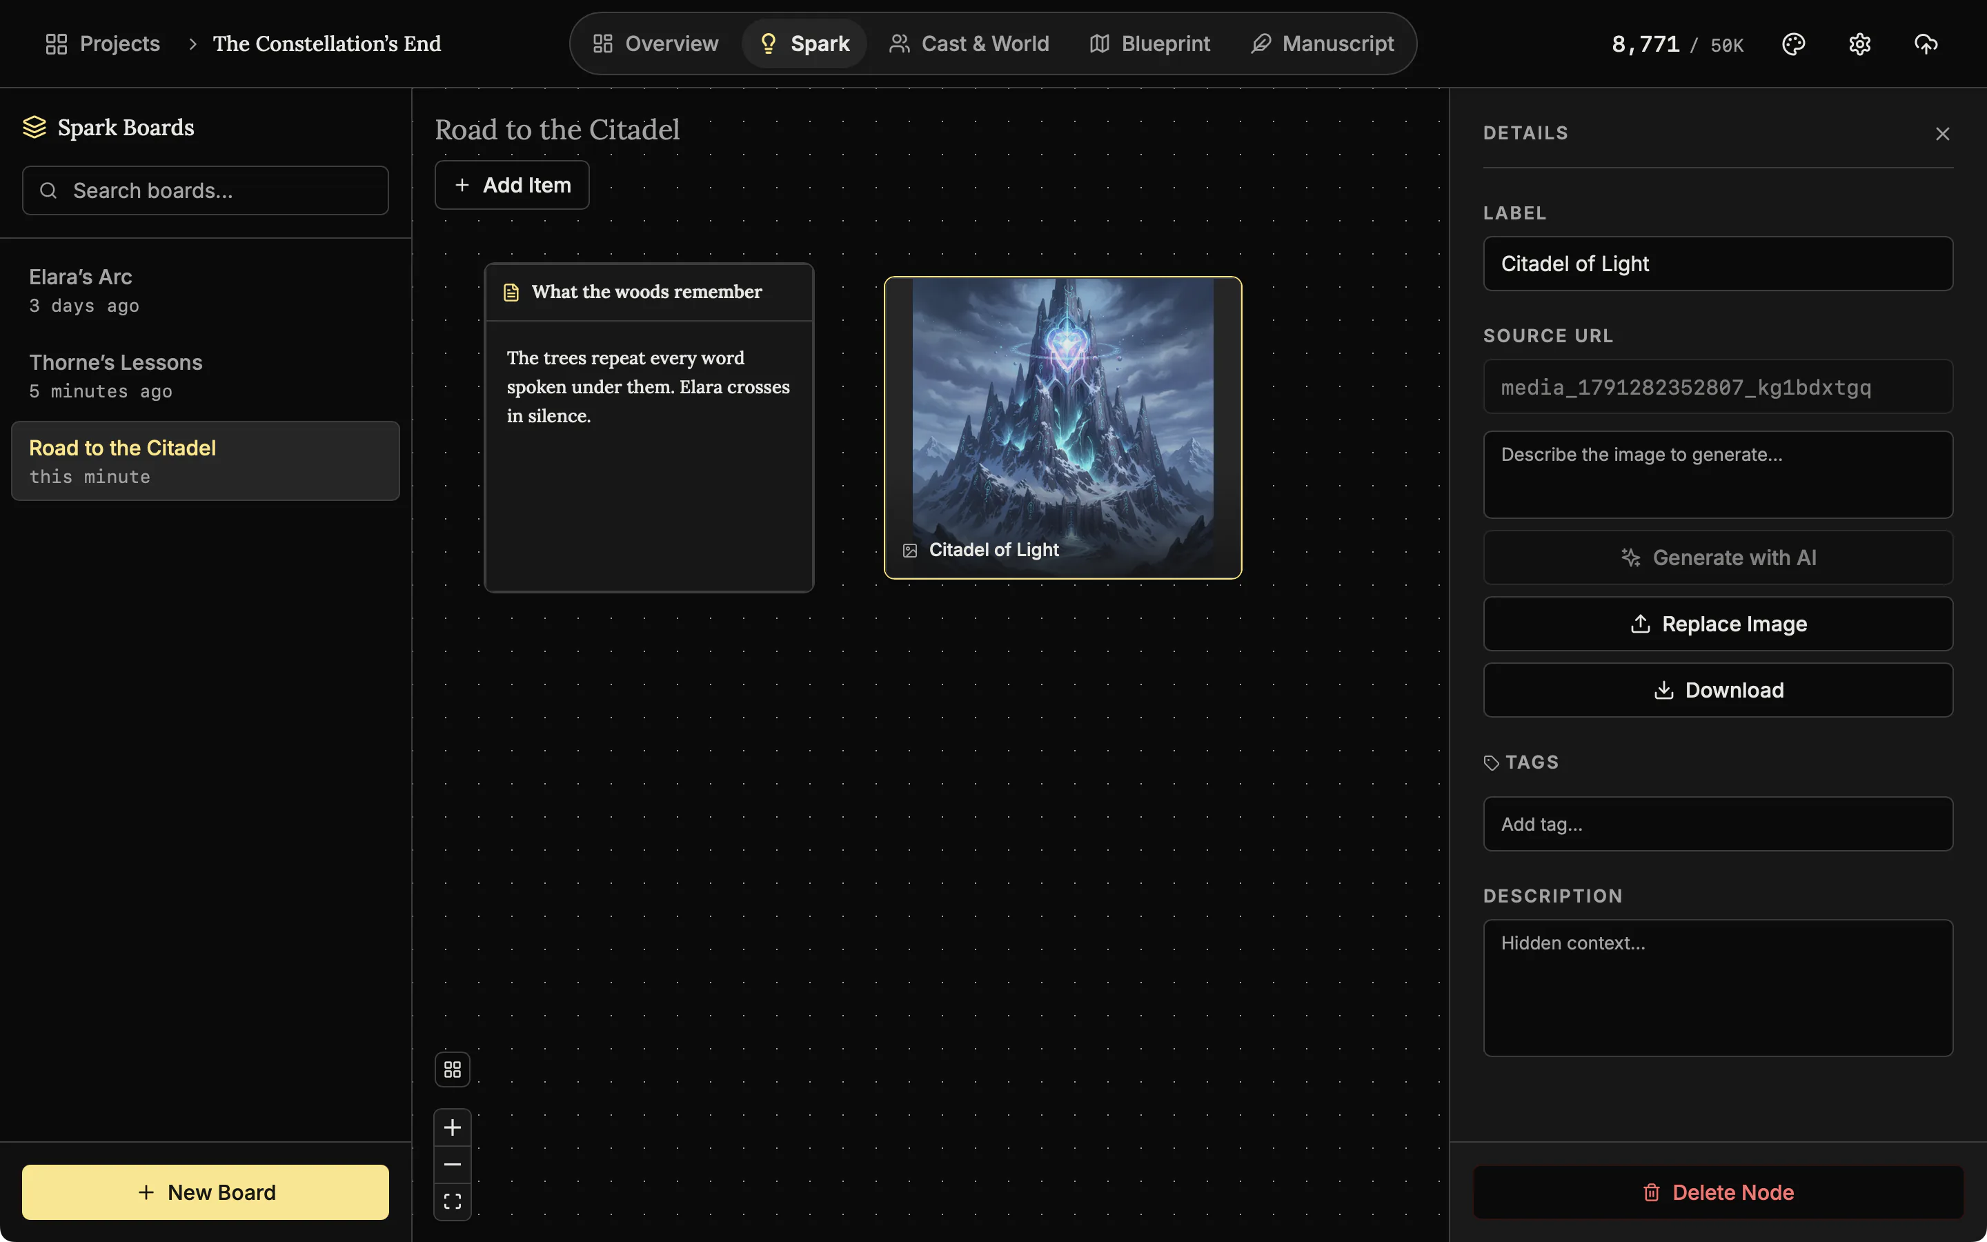Open the Elara's Arc board
The image size is (1987, 1242).
point(206,290)
